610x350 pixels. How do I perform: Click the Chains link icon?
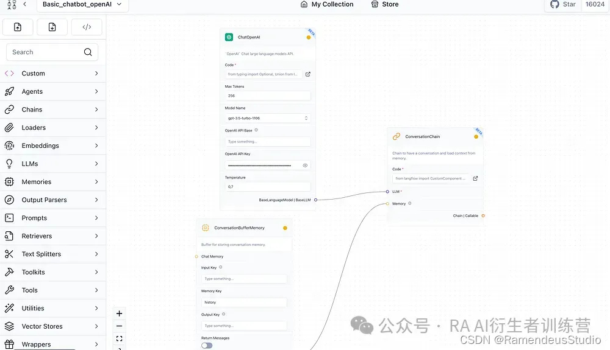[9, 110]
